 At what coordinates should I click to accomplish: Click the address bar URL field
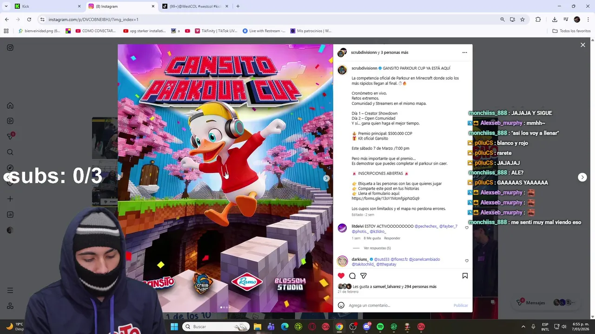click(270, 19)
